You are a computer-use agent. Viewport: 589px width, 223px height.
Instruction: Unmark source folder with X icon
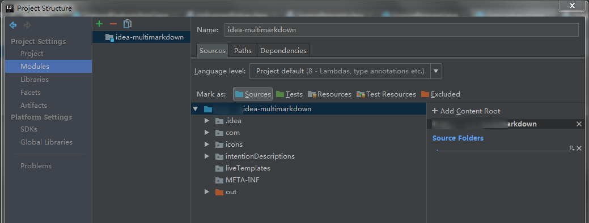pyautogui.click(x=579, y=148)
